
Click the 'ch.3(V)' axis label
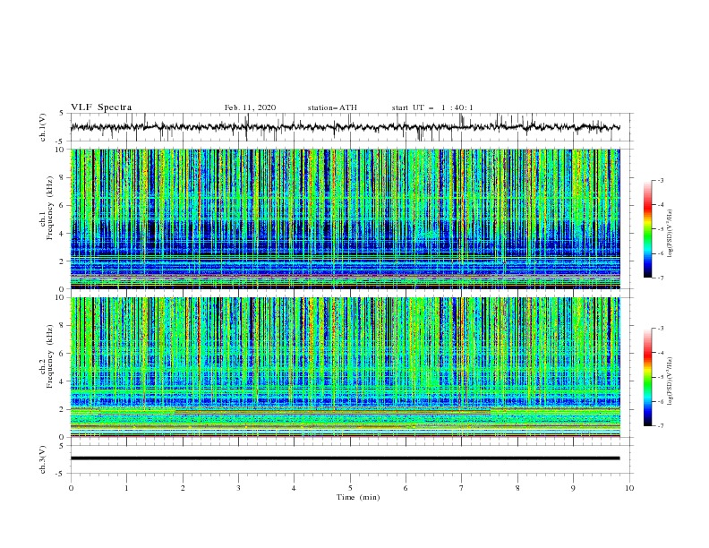[x=43, y=459]
